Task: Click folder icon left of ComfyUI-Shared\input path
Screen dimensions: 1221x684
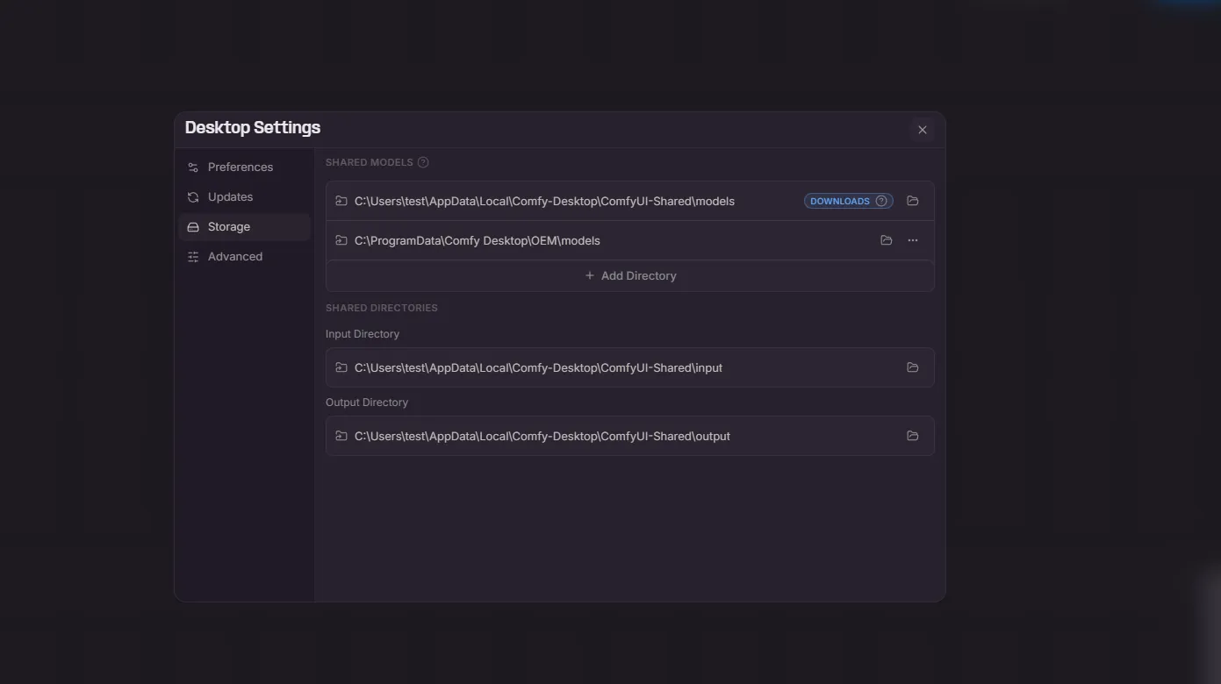Action: click(x=341, y=367)
